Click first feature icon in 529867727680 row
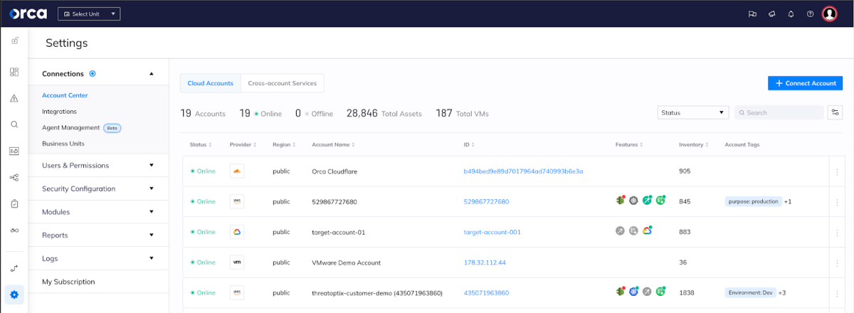This screenshot has width=854, height=313. click(621, 201)
